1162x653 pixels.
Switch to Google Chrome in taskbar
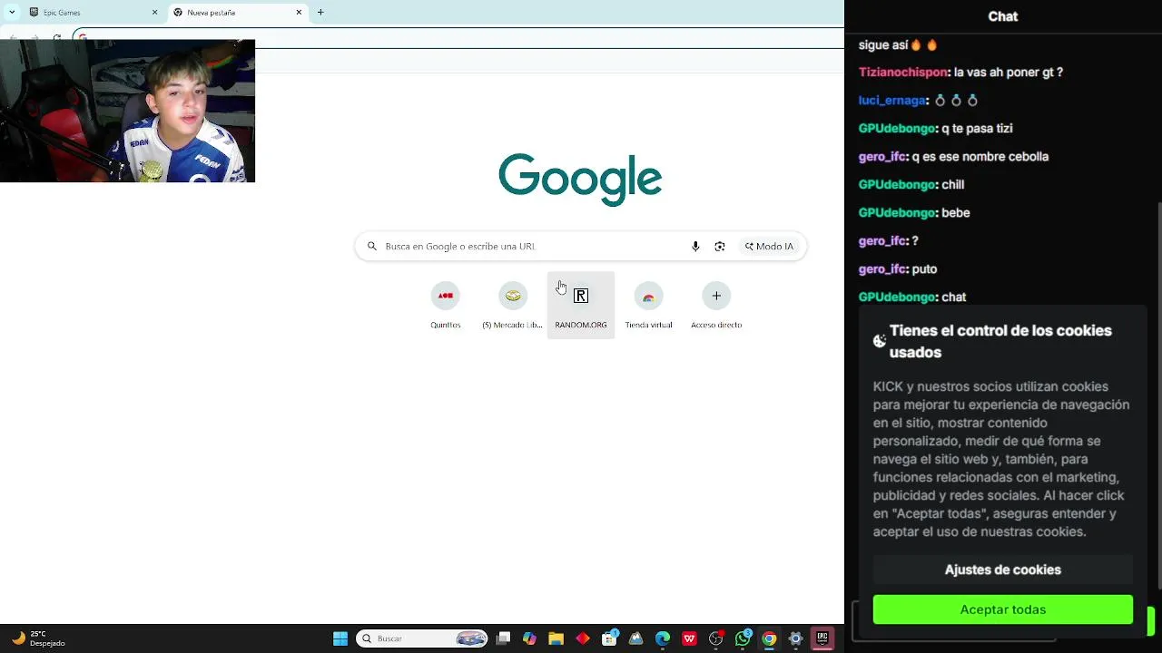[x=769, y=638]
